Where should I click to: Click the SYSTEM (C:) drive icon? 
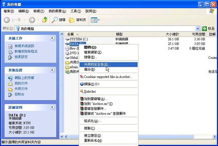point(67,39)
